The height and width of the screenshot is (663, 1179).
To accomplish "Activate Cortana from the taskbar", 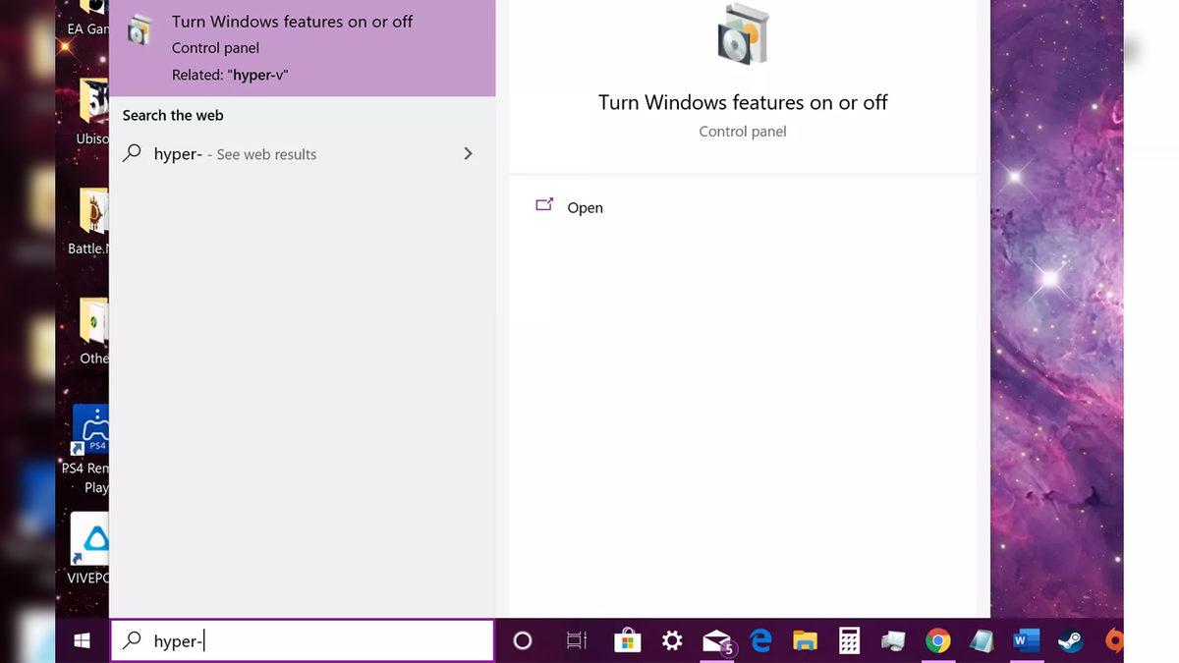I will coord(522,640).
